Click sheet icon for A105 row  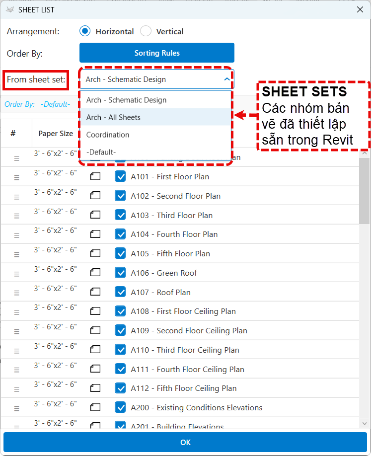pyautogui.click(x=95, y=253)
